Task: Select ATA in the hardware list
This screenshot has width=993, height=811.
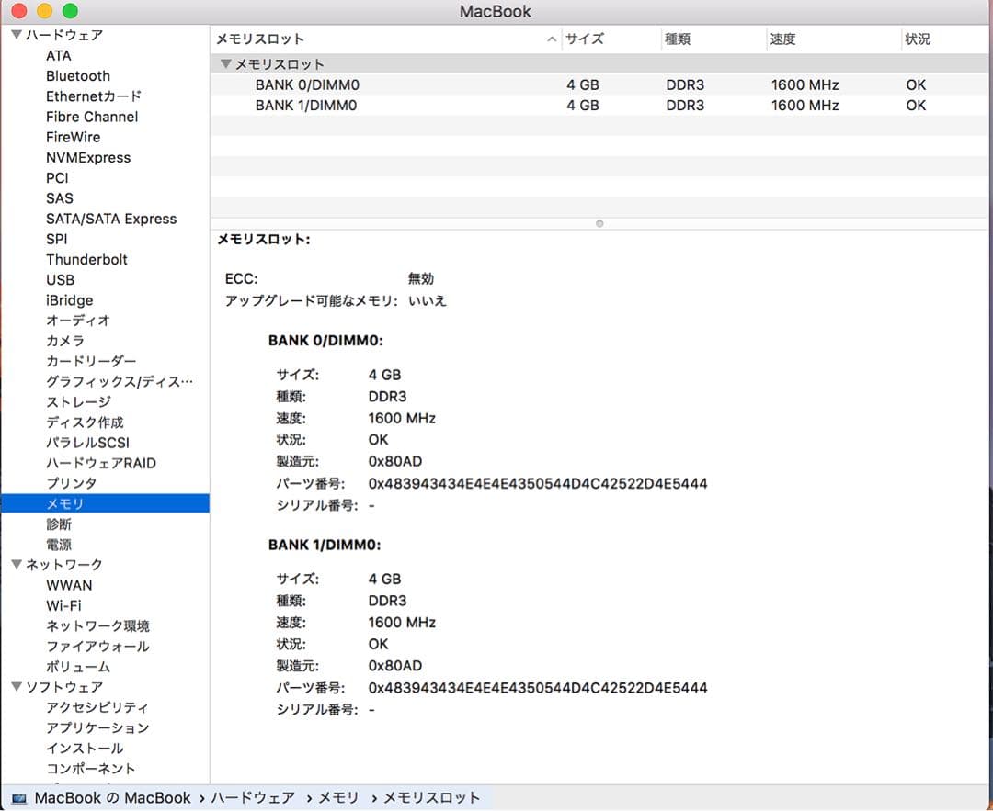Action: 58,56
